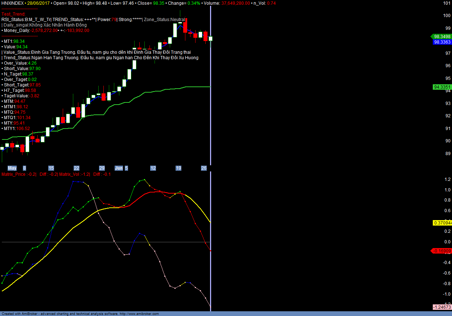This screenshot has width=452, height=316.
Task: Select date 19 on the time axis
Action: tap(178, 168)
